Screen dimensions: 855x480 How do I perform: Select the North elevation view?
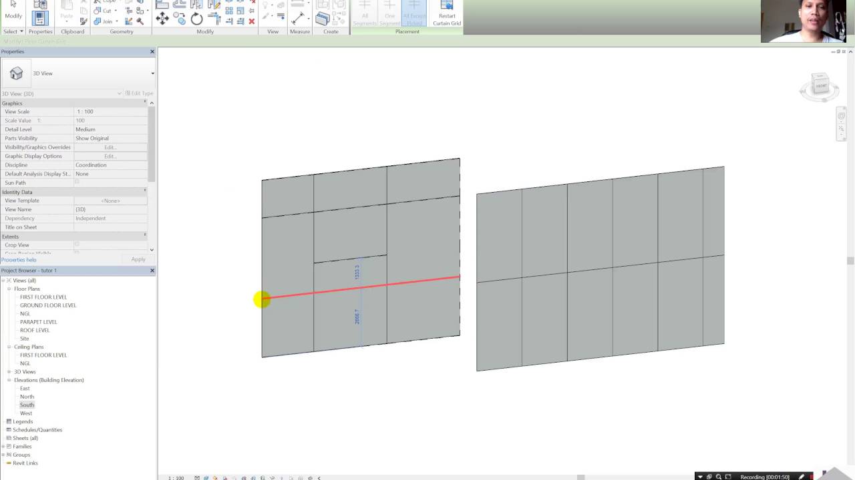(x=27, y=397)
